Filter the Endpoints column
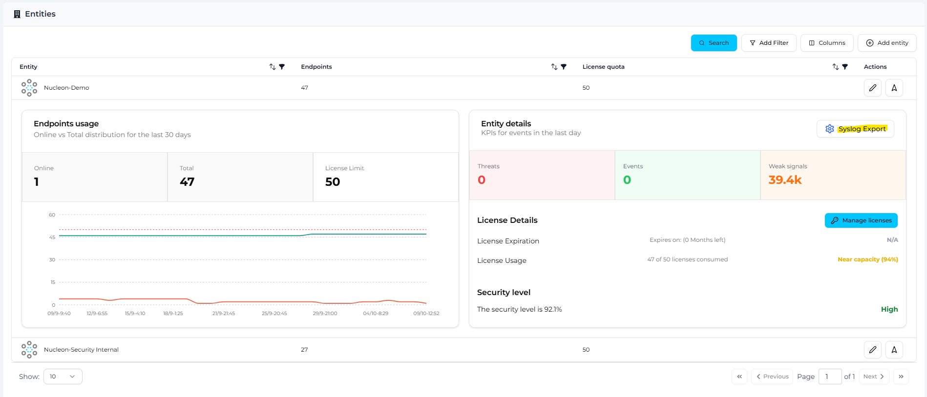Image resolution: width=927 pixels, height=397 pixels. tap(564, 67)
